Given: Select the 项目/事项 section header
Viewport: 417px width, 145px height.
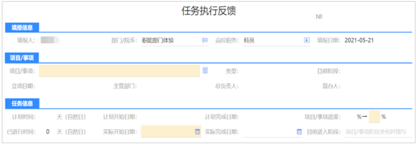Looking at the screenshot, I should [22, 58].
